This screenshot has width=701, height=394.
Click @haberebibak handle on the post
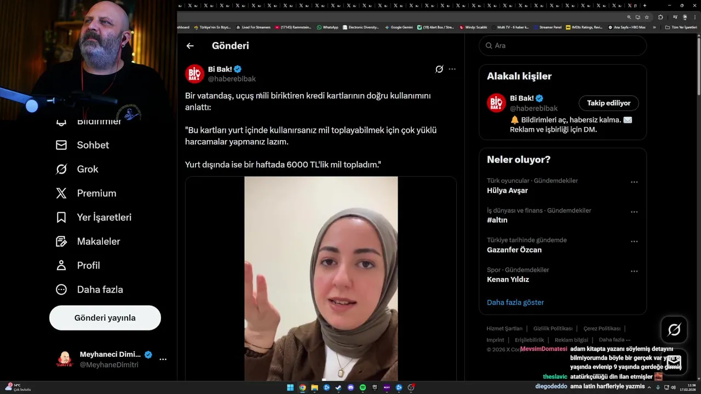pyautogui.click(x=232, y=79)
